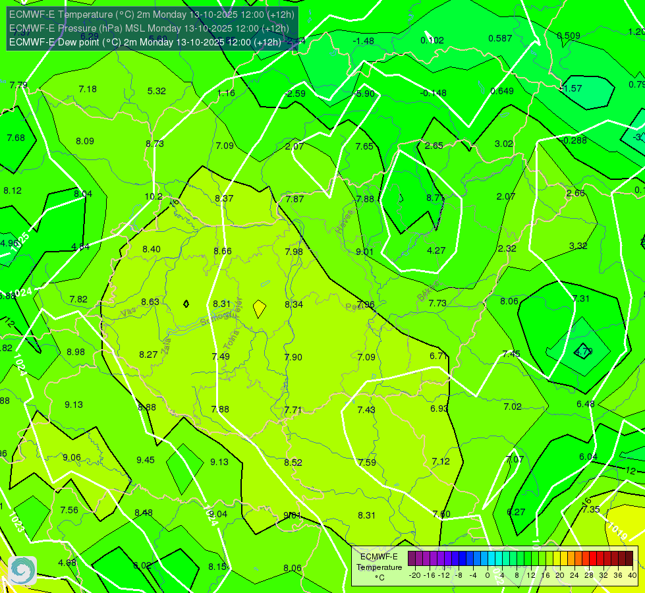The height and width of the screenshot is (593, 645).
Task: Click the value 7.90 on the map
Action: click(x=293, y=357)
